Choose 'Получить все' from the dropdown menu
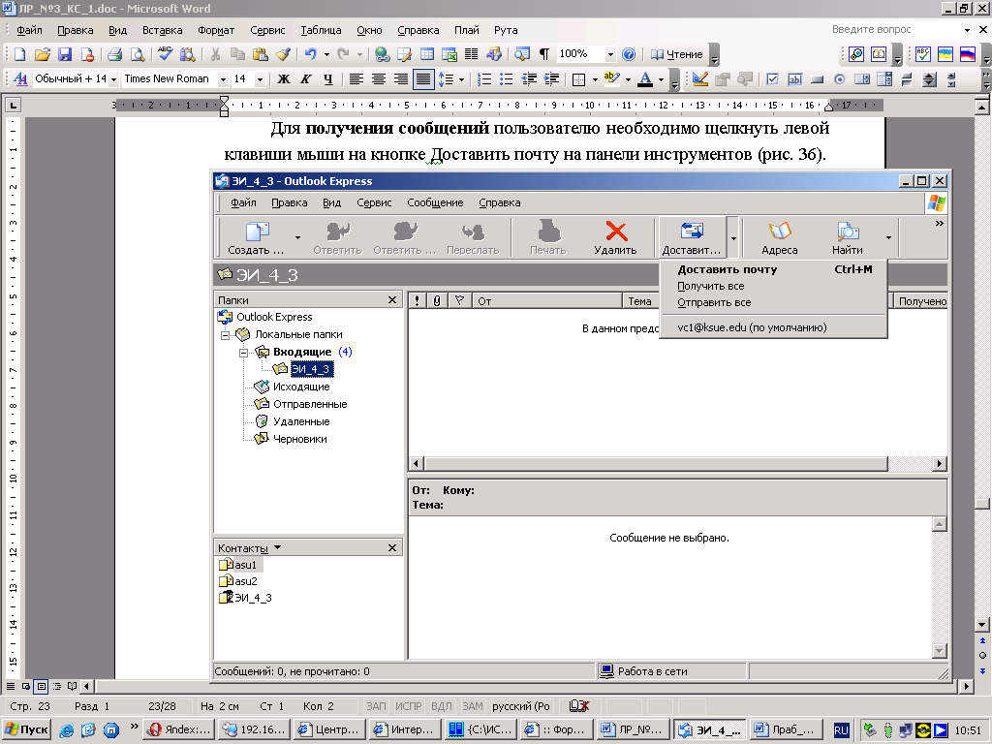Screen dimensions: 992x744 [x=773, y=286]
